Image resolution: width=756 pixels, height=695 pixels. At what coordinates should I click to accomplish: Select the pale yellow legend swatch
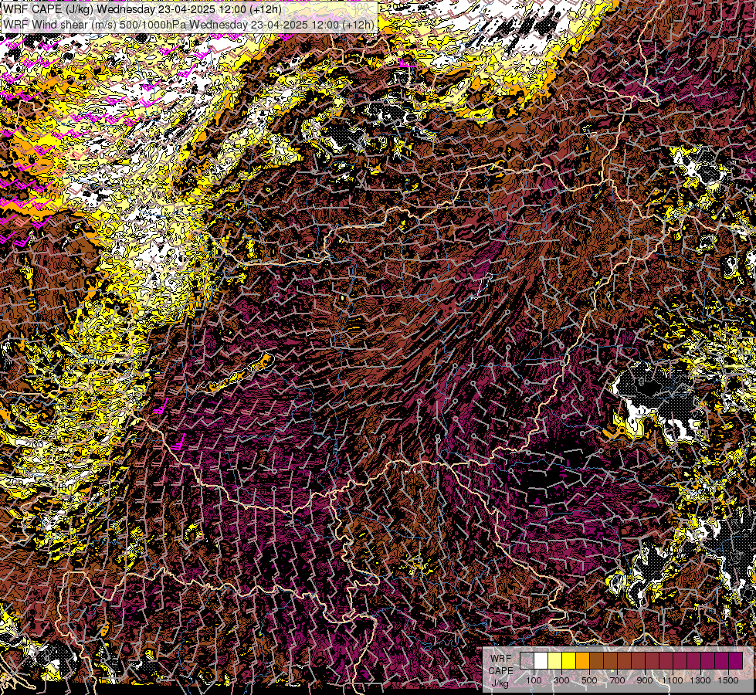click(555, 660)
